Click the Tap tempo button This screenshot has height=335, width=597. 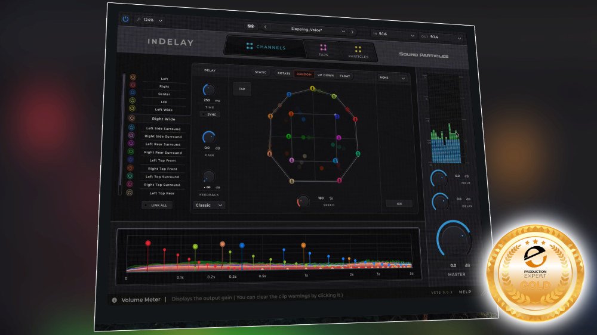coord(242,89)
